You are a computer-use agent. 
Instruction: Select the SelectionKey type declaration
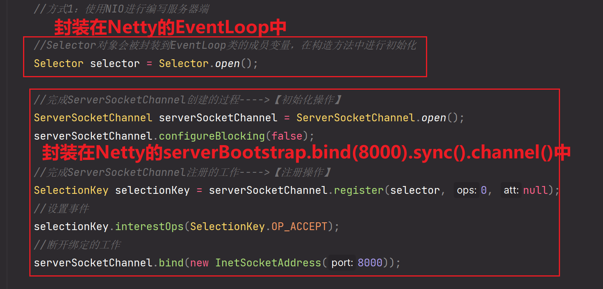coord(71,190)
